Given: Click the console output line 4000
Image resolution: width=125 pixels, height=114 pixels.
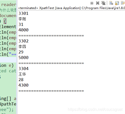Looking at the screenshot, I should 23,30.
